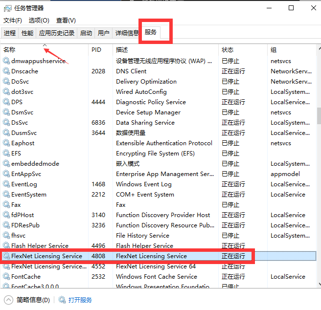Click the Device Setup Manager description
This screenshot has height=310, width=321.
tap(148, 112)
